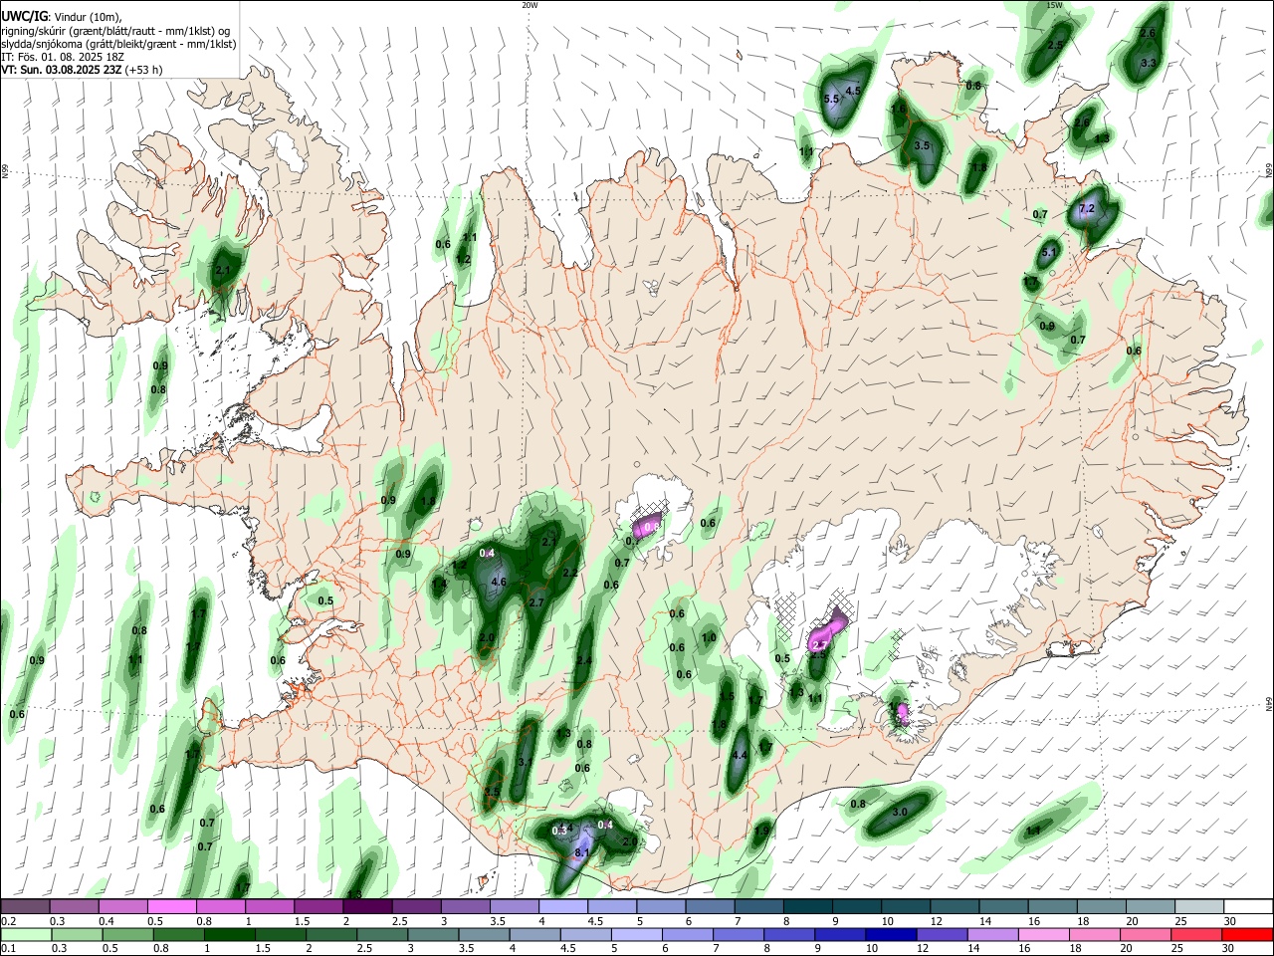The height and width of the screenshot is (956, 1274).
Task: Click the "3.5" value on the map's north coast
Action: tap(922, 145)
